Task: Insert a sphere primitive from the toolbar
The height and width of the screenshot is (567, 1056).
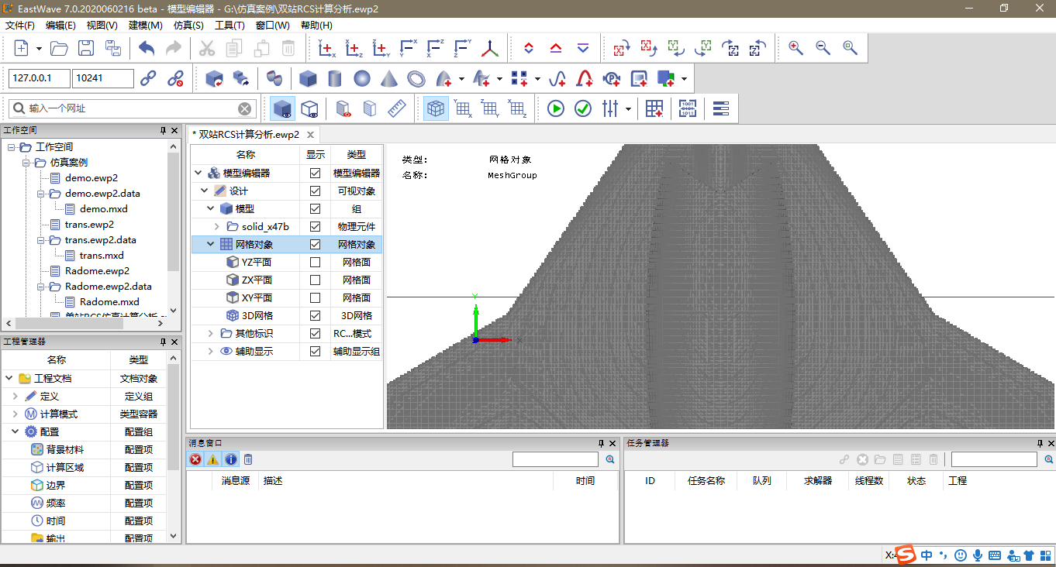Action: point(362,78)
